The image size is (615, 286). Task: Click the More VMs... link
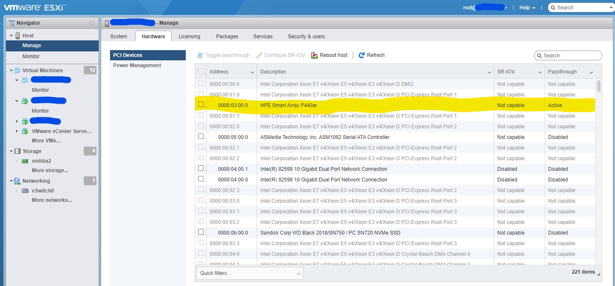(46, 141)
